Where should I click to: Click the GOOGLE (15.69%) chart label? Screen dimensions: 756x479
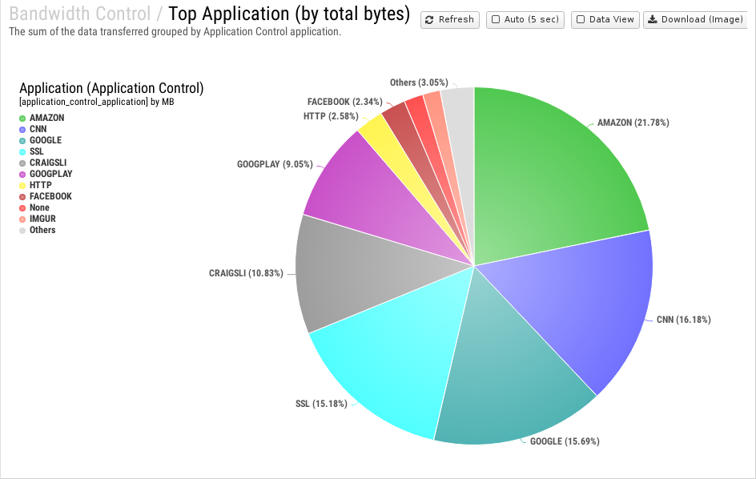(565, 441)
